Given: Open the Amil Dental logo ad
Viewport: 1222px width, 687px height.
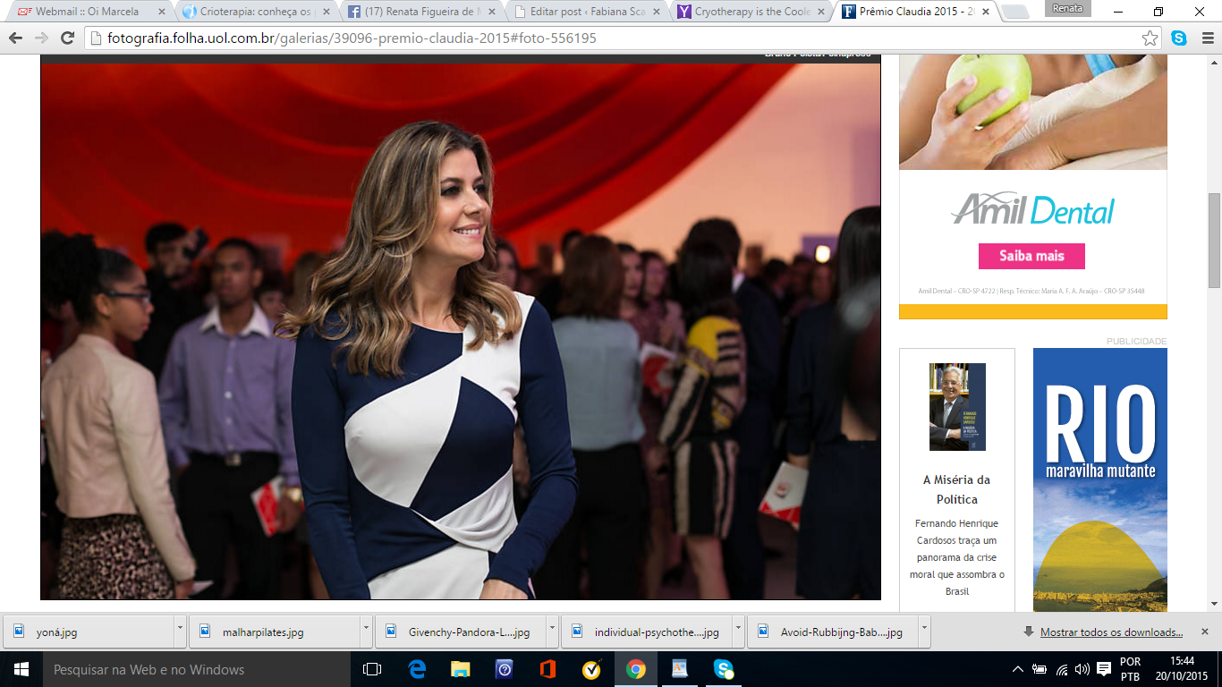Looking at the screenshot, I should (x=1032, y=208).
